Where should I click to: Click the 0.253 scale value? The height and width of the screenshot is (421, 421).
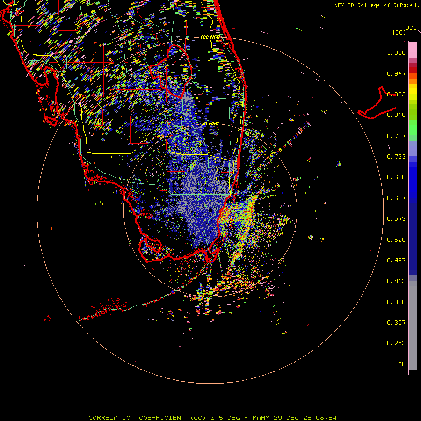(396, 343)
